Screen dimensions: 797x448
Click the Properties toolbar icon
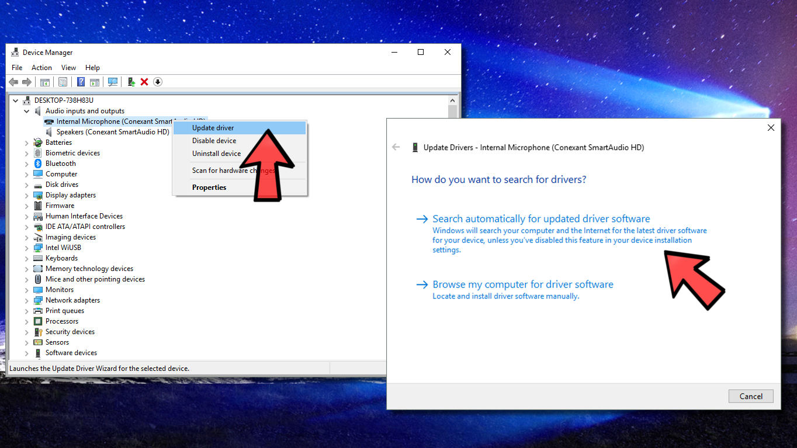[x=63, y=82]
